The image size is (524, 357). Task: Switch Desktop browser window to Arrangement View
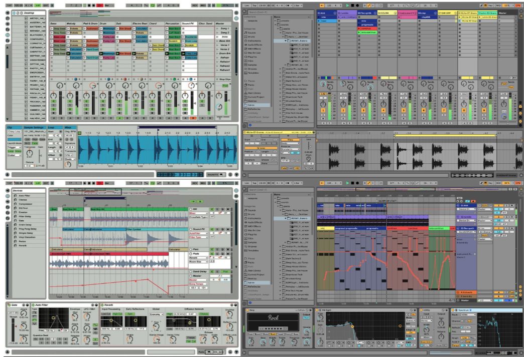click(236, 13)
